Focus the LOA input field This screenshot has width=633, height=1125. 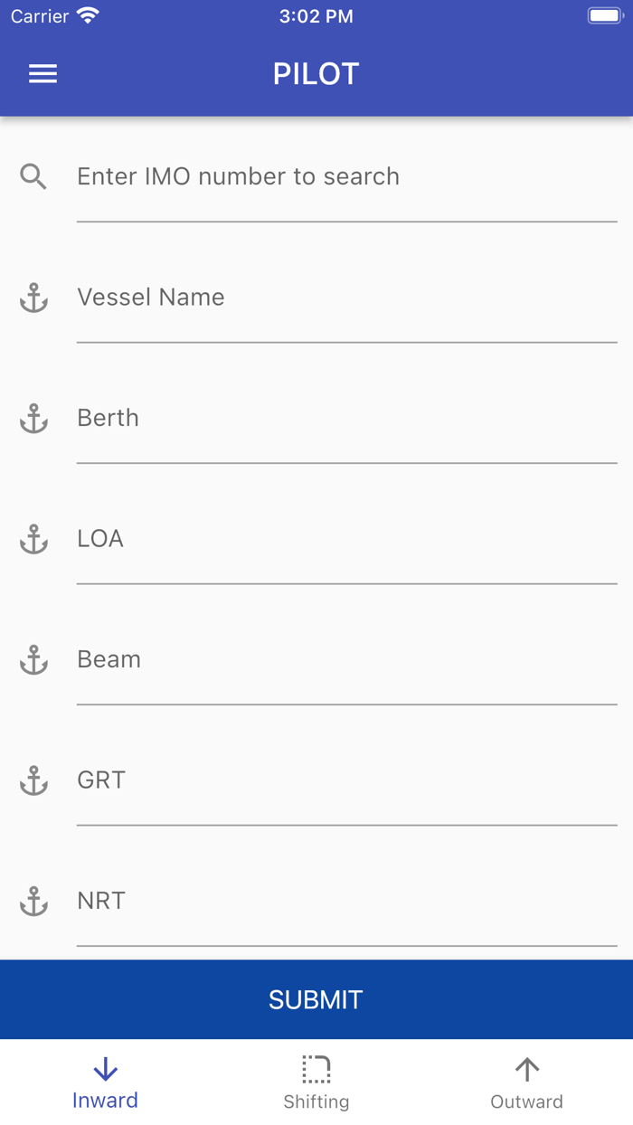coord(346,540)
